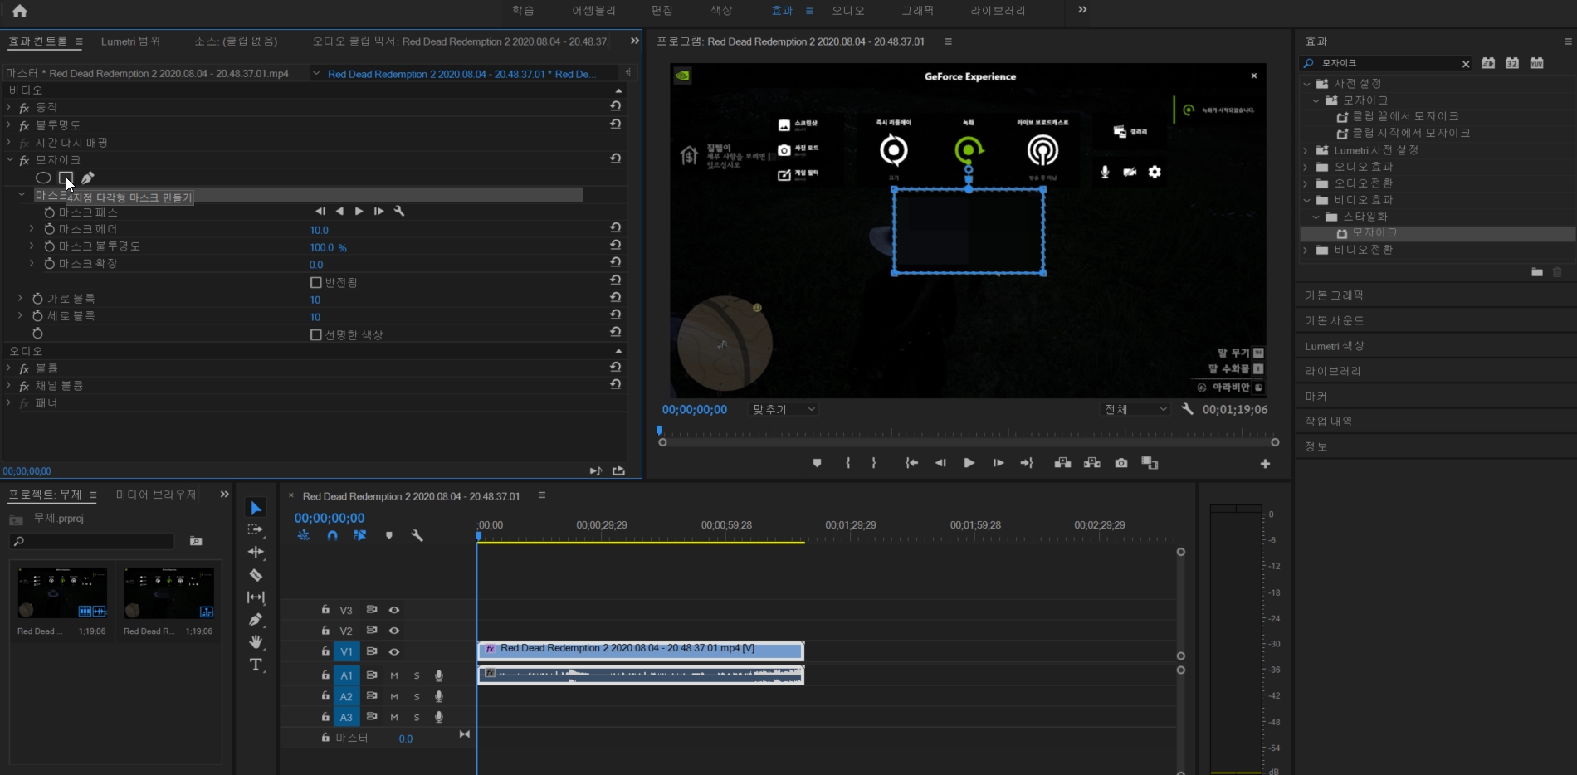Add a marker in the timeline
The image size is (1577, 775).
[388, 536]
